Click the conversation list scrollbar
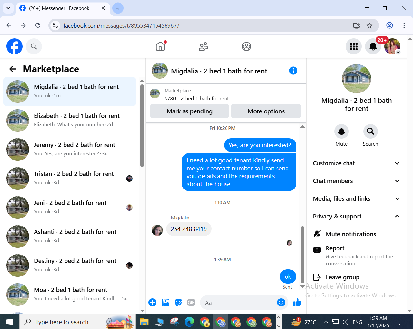 pyautogui.click(x=142, y=126)
